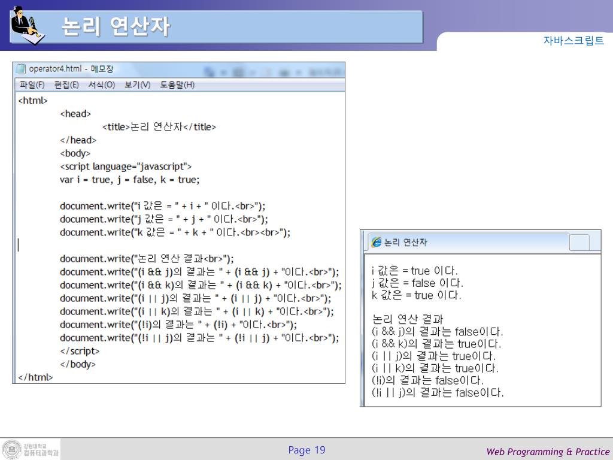
Task: Click browser output 'j 값은 = false 이다.'
Action: click(x=417, y=283)
